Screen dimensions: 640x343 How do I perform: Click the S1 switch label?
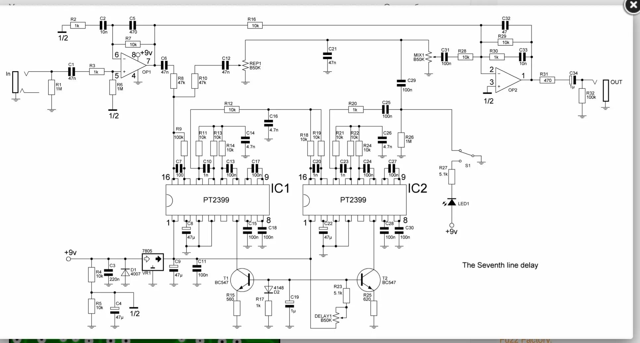point(468,166)
